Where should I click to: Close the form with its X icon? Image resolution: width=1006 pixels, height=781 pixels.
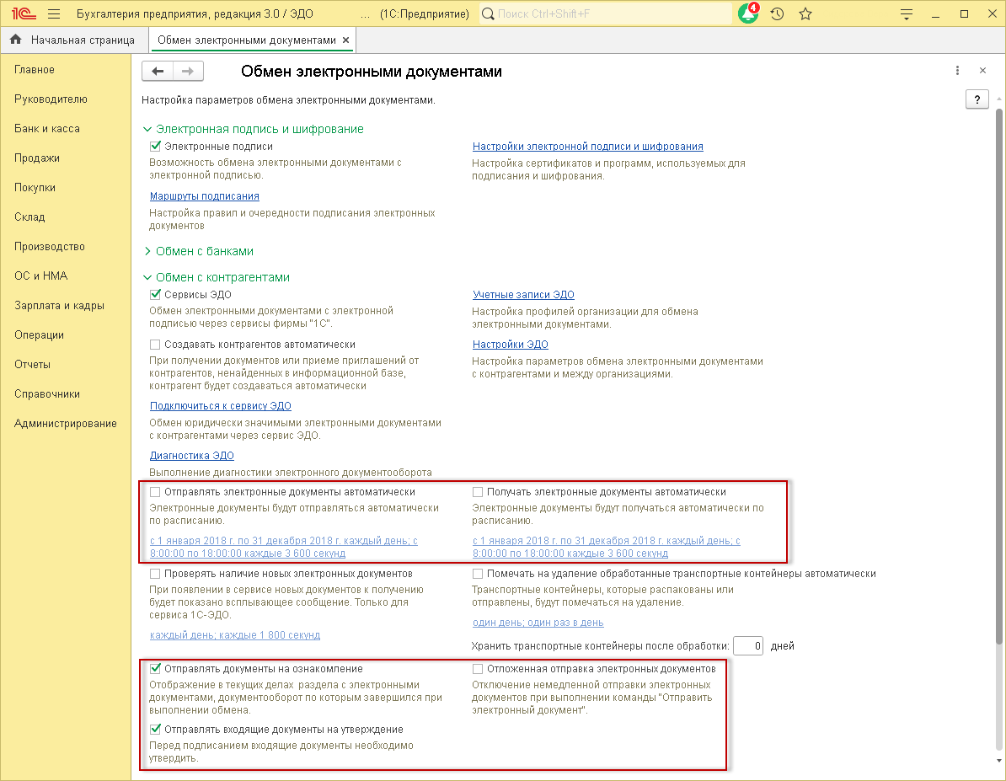click(x=982, y=71)
